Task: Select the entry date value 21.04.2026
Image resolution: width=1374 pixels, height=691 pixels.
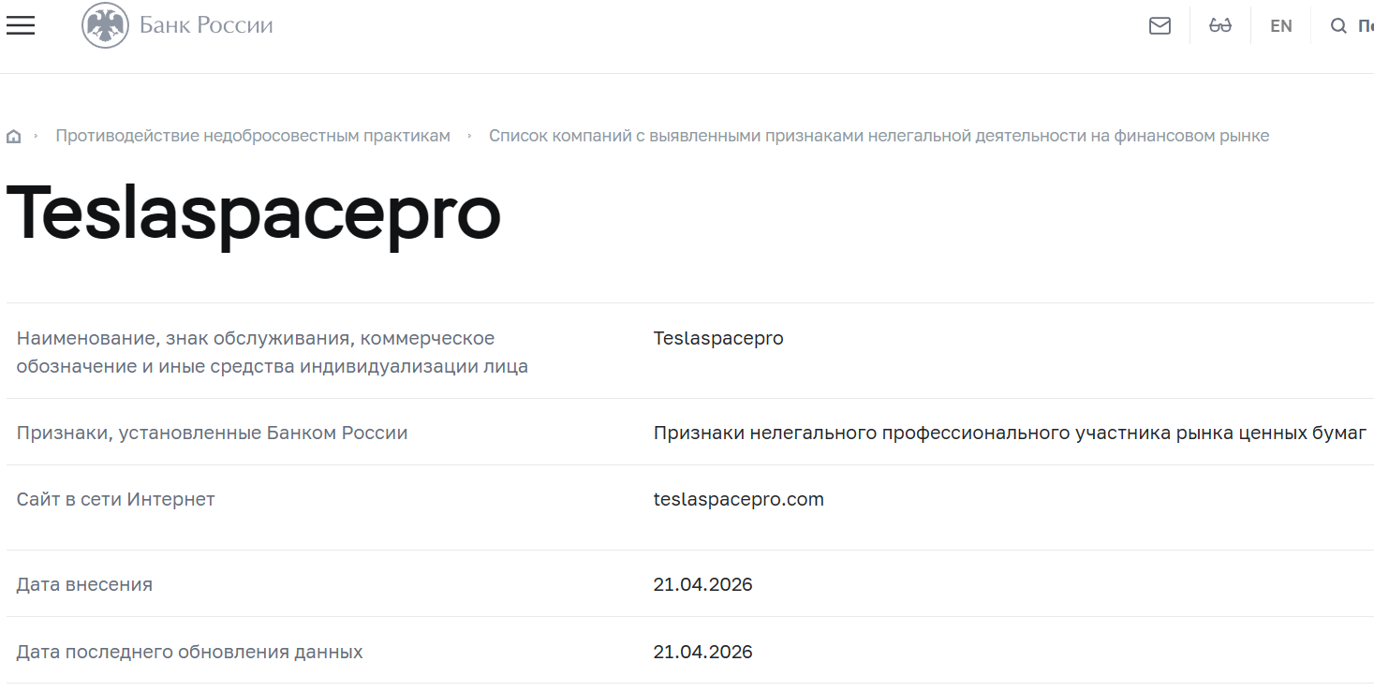Action: [703, 583]
